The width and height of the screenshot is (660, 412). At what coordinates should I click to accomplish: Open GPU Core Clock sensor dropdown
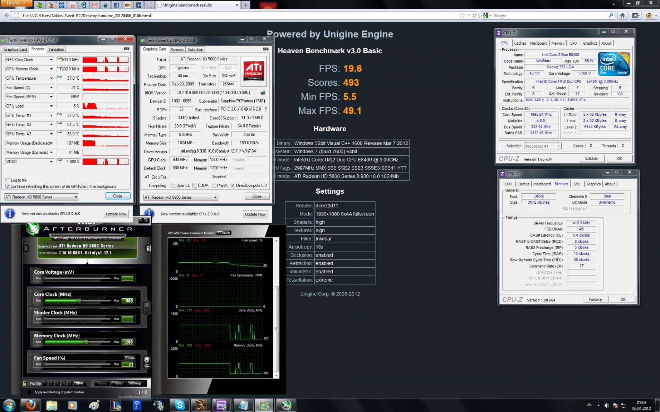click(x=51, y=60)
